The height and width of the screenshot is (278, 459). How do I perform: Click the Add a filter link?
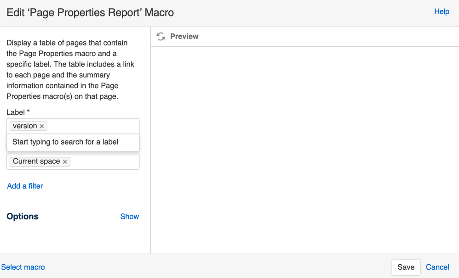tap(25, 186)
